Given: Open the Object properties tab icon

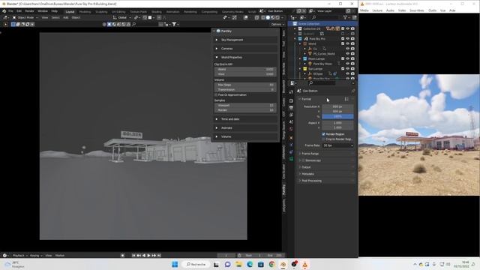Looking at the screenshot, I should tap(291, 138).
